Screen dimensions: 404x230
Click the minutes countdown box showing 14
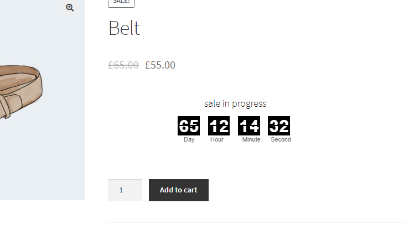pyautogui.click(x=249, y=126)
